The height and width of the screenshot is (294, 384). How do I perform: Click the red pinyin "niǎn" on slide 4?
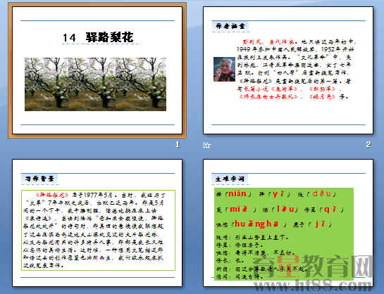[x=237, y=194]
